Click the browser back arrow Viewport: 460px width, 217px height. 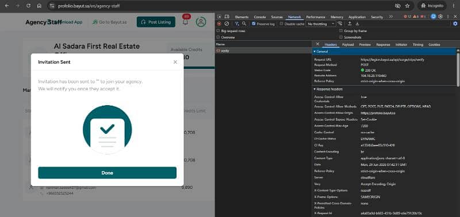tap(7, 6)
